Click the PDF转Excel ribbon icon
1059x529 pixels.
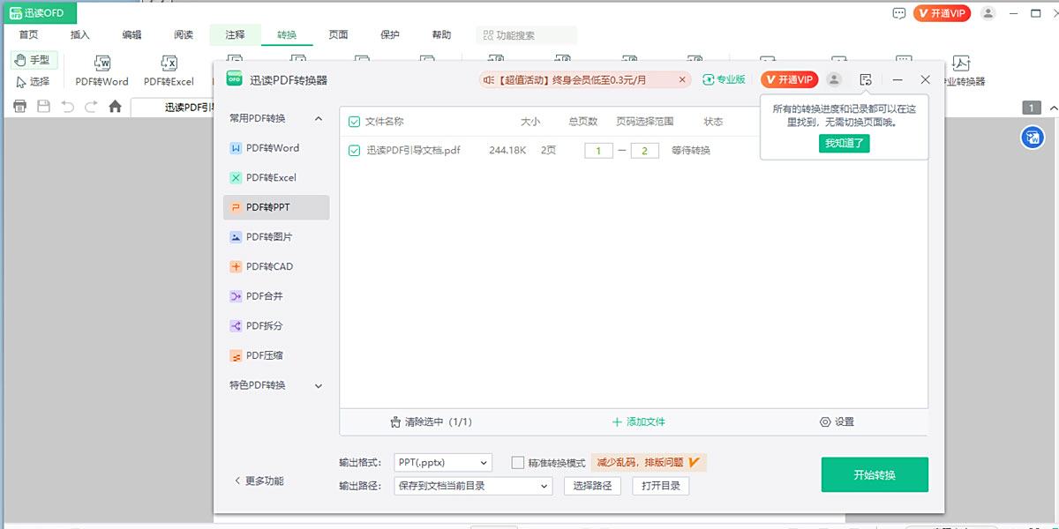click(x=169, y=63)
